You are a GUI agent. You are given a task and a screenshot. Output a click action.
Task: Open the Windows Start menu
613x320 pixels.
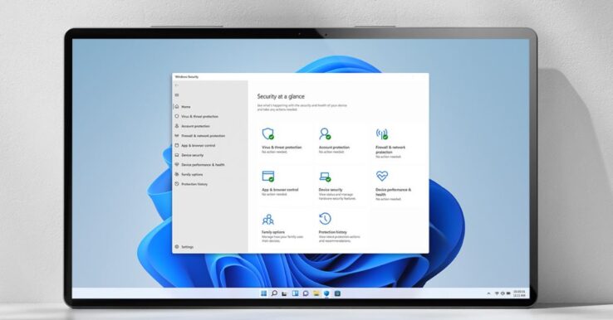(264, 293)
